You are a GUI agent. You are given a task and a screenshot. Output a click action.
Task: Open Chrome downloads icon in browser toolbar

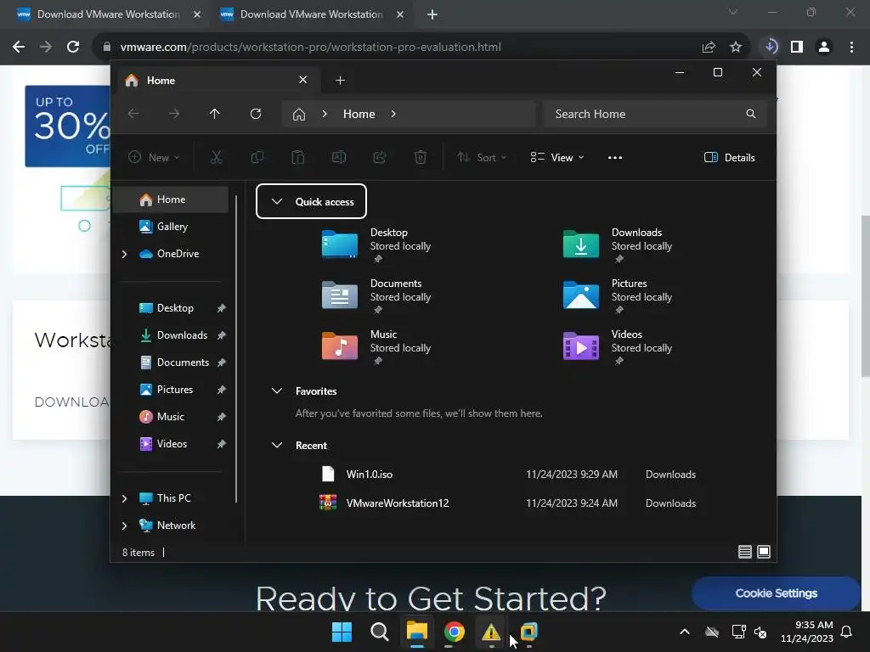point(771,47)
